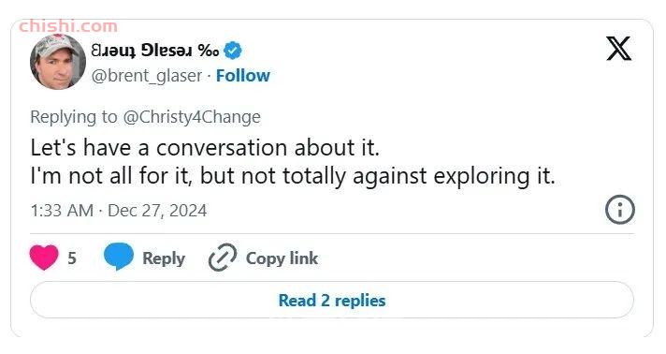Click the blue speech bubble reply icon

click(x=119, y=257)
